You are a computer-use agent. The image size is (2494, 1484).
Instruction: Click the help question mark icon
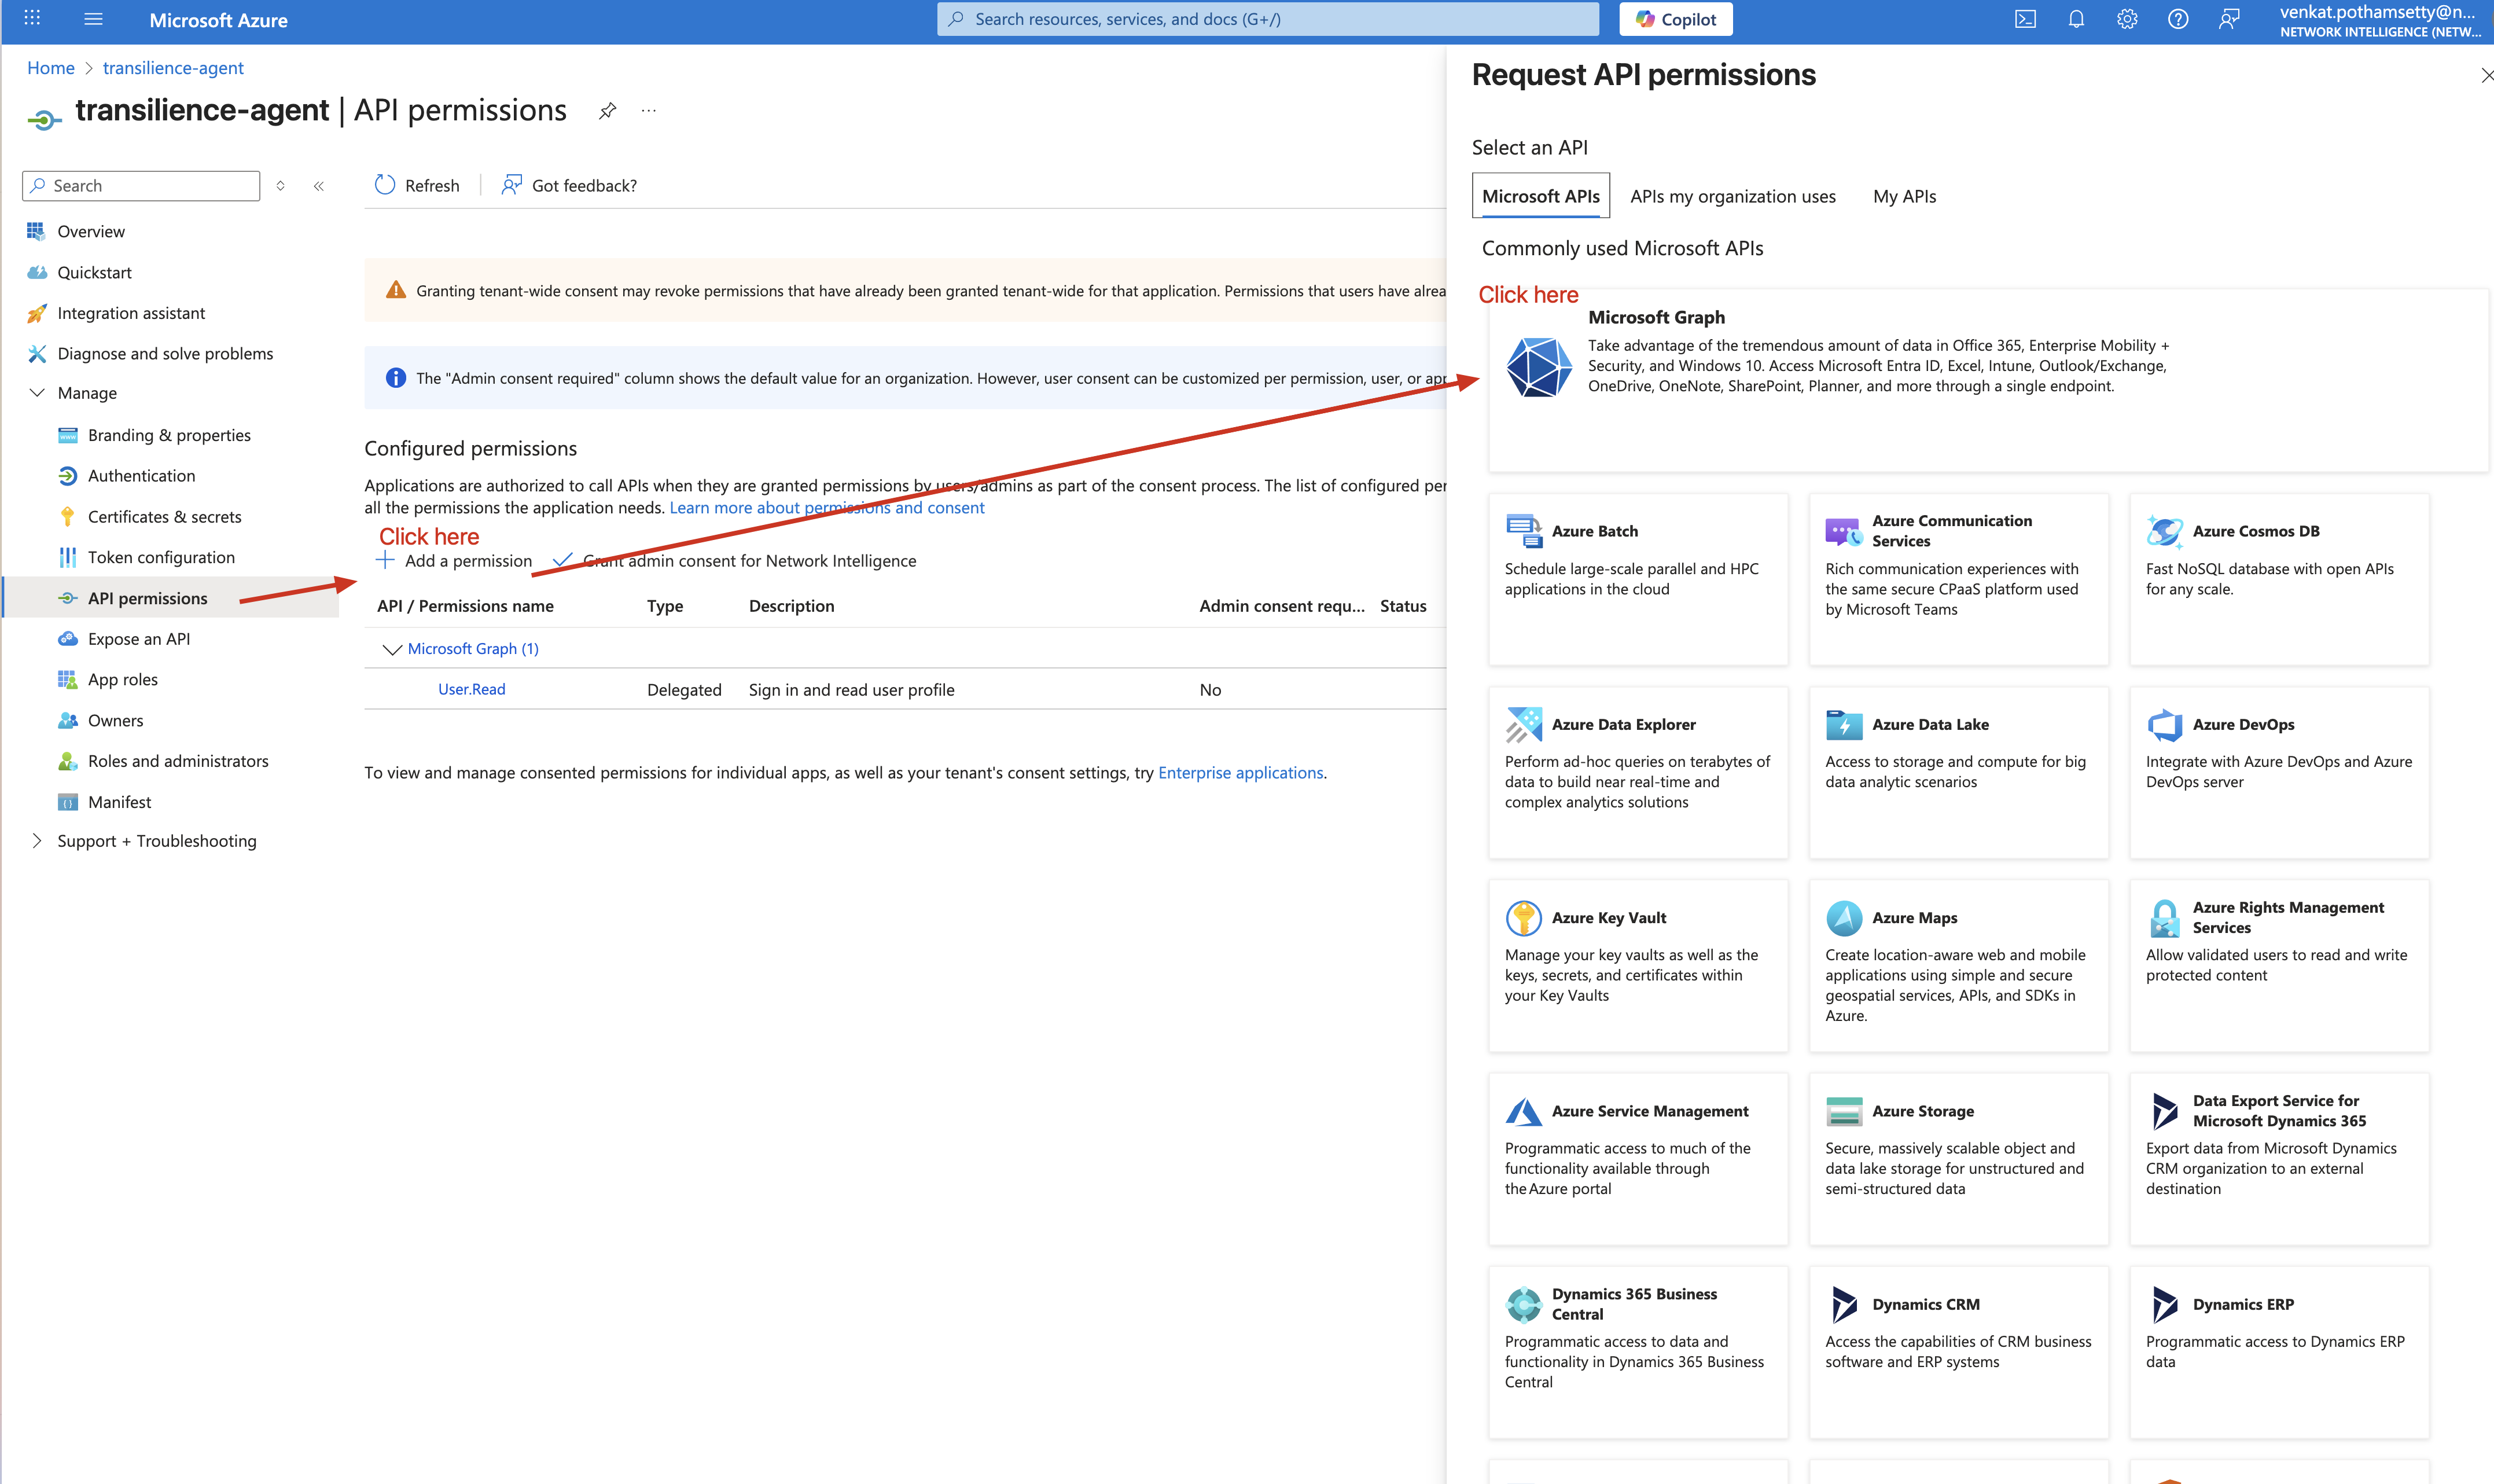(x=2178, y=19)
